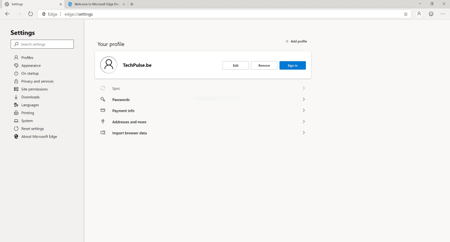Open the Reset settings section

point(33,128)
